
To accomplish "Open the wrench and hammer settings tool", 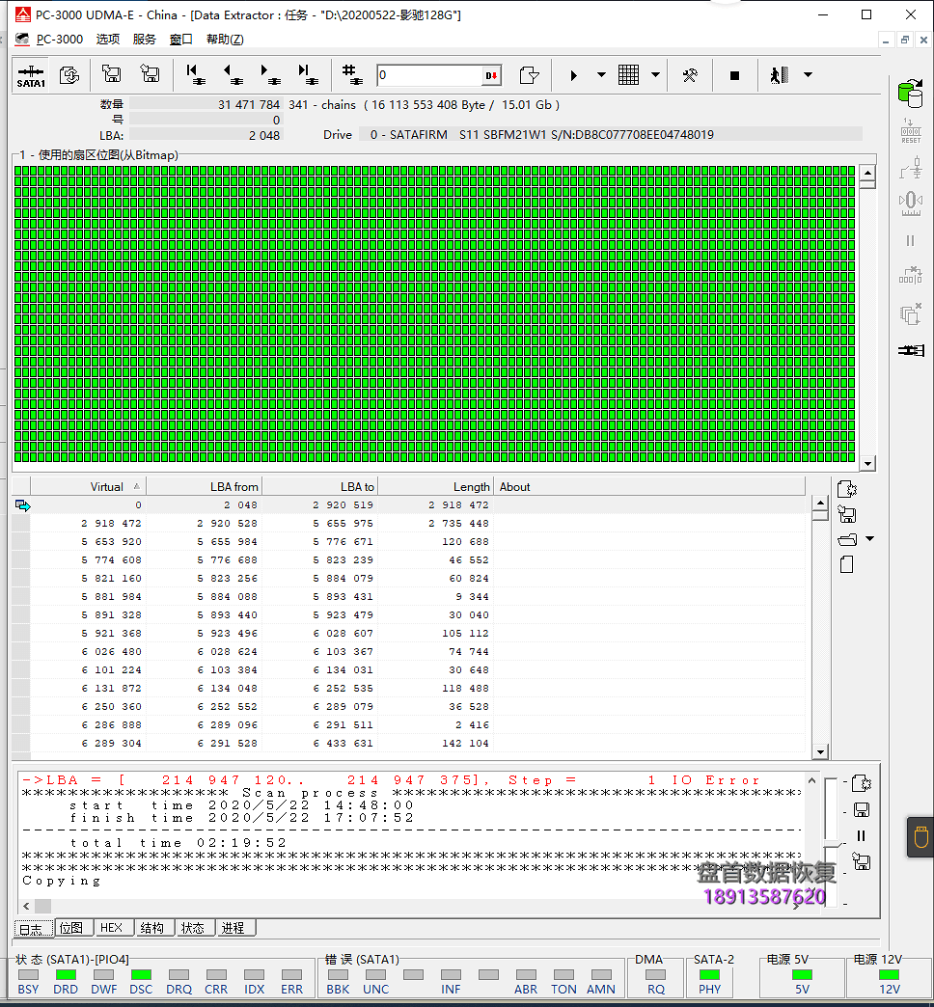I will pyautogui.click(x=690, y=76).
